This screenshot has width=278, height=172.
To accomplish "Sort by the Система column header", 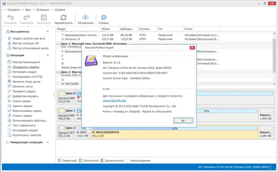I will pos(147,29).
